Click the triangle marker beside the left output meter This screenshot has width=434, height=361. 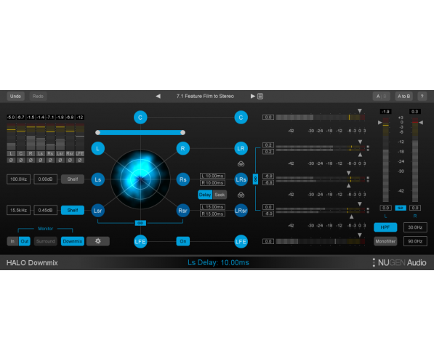click(379, 122)
